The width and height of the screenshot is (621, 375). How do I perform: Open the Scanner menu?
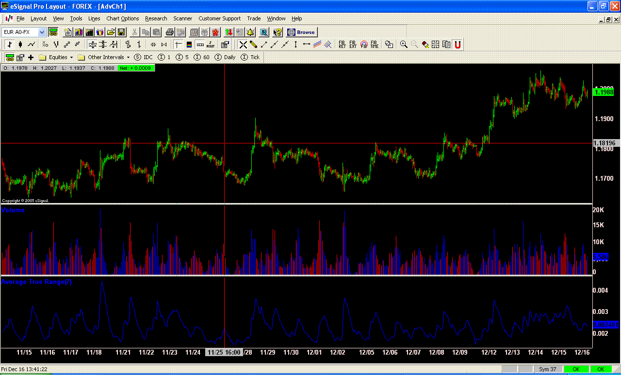[183, 18]
